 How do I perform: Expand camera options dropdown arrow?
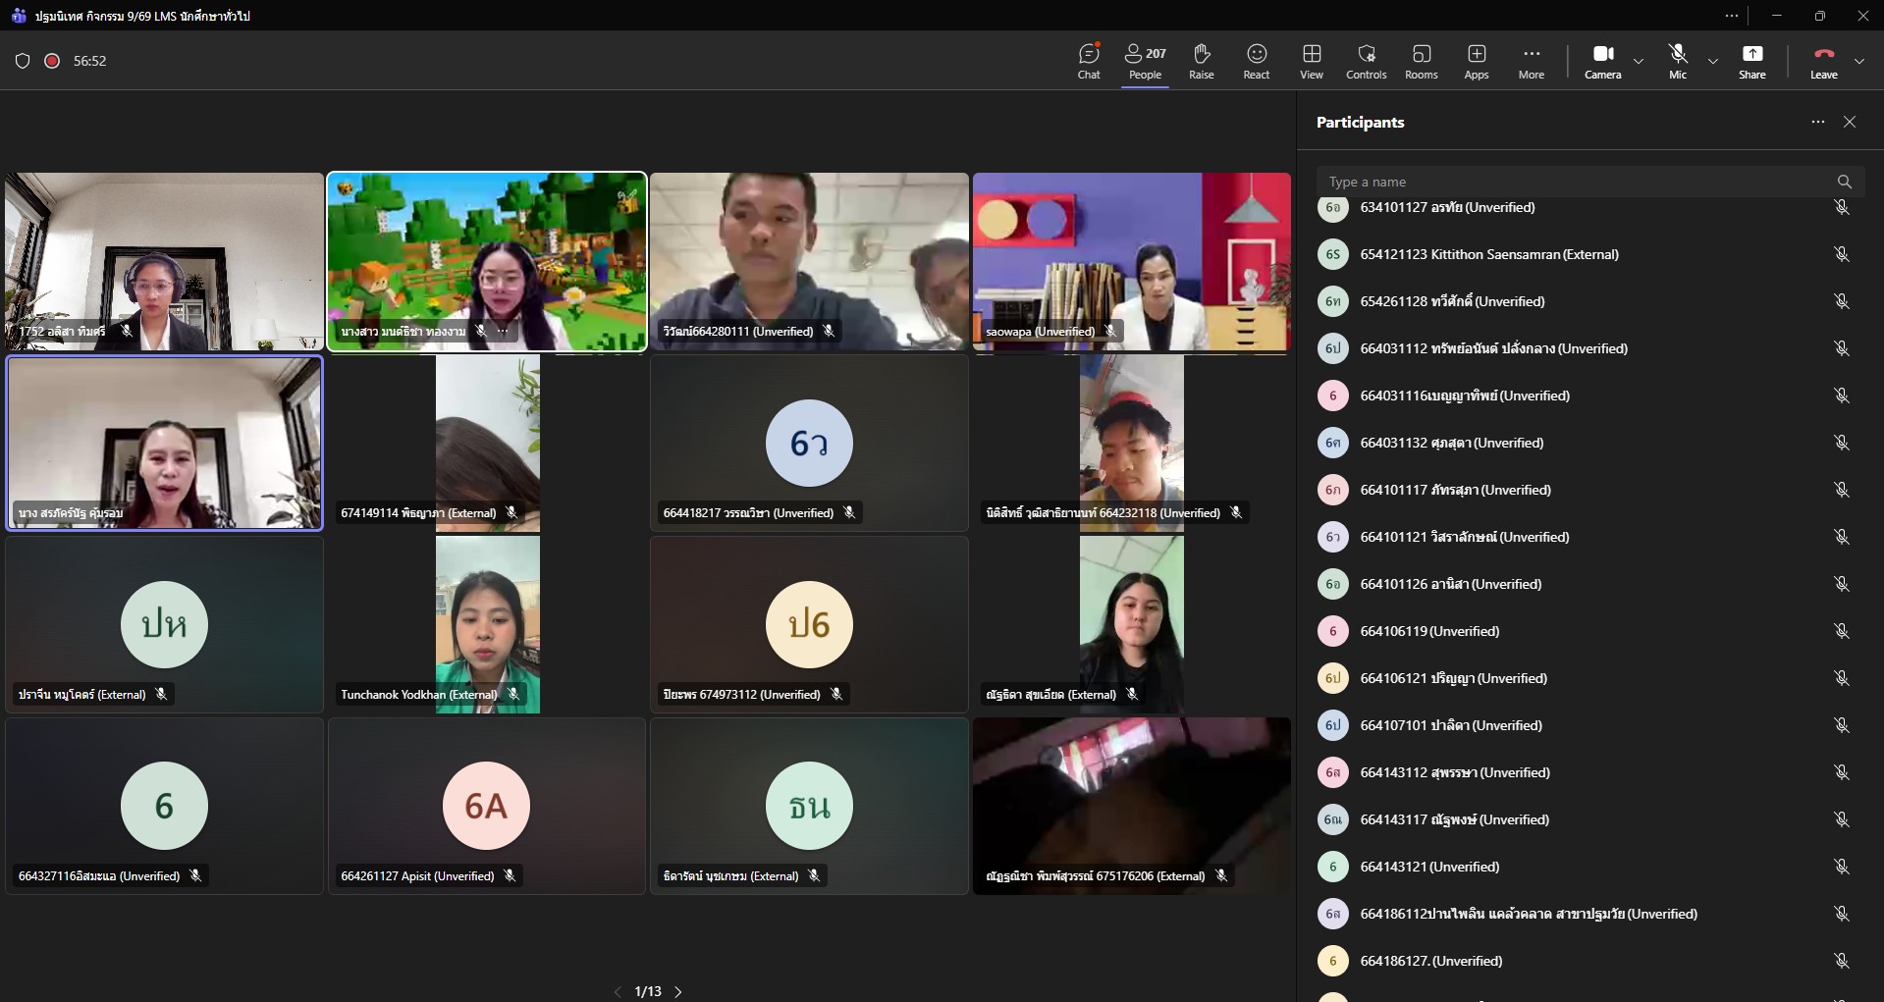tap(1639, 61)
